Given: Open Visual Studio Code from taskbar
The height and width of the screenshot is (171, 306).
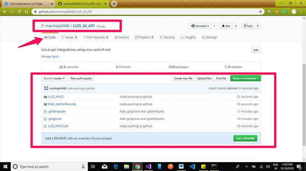Looking at the screenshot, I should pyautogui.click(x=192, y=167).
